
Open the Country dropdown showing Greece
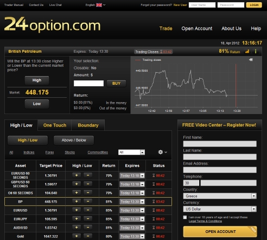coord(220,196)
